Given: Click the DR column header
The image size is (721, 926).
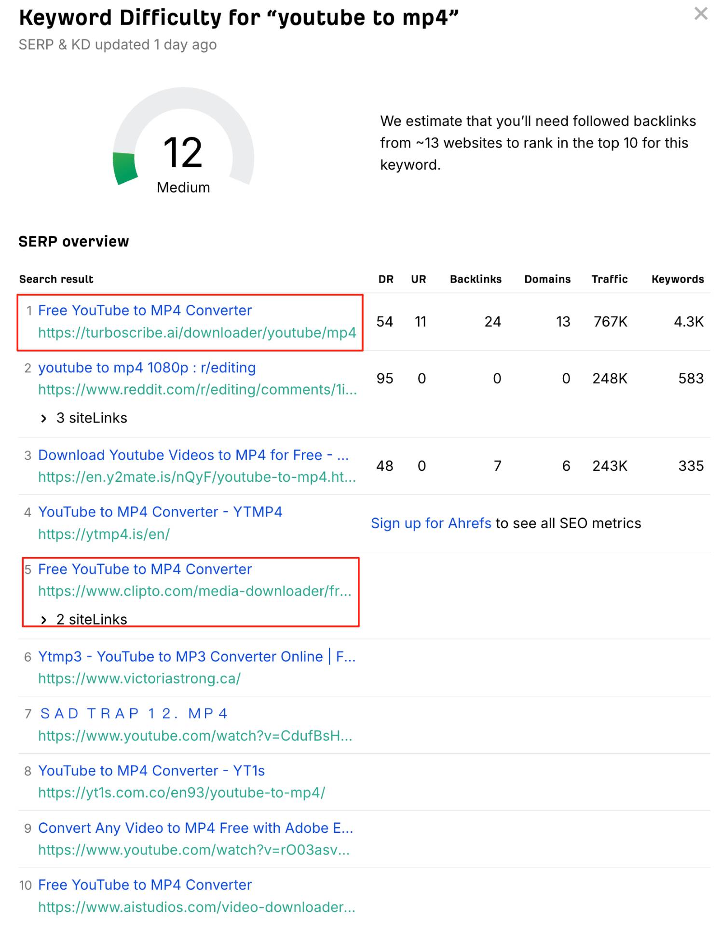Looking at the screenshot, I should point(386,279).
